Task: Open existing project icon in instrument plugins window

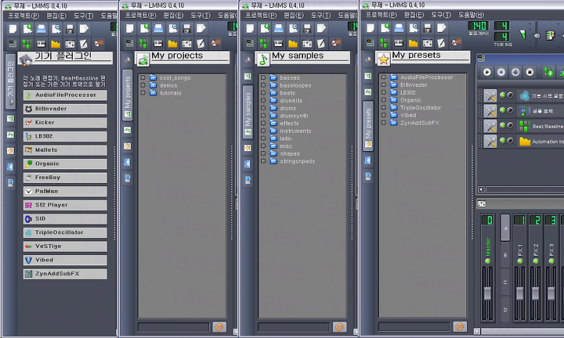Action: coord(42,29)
